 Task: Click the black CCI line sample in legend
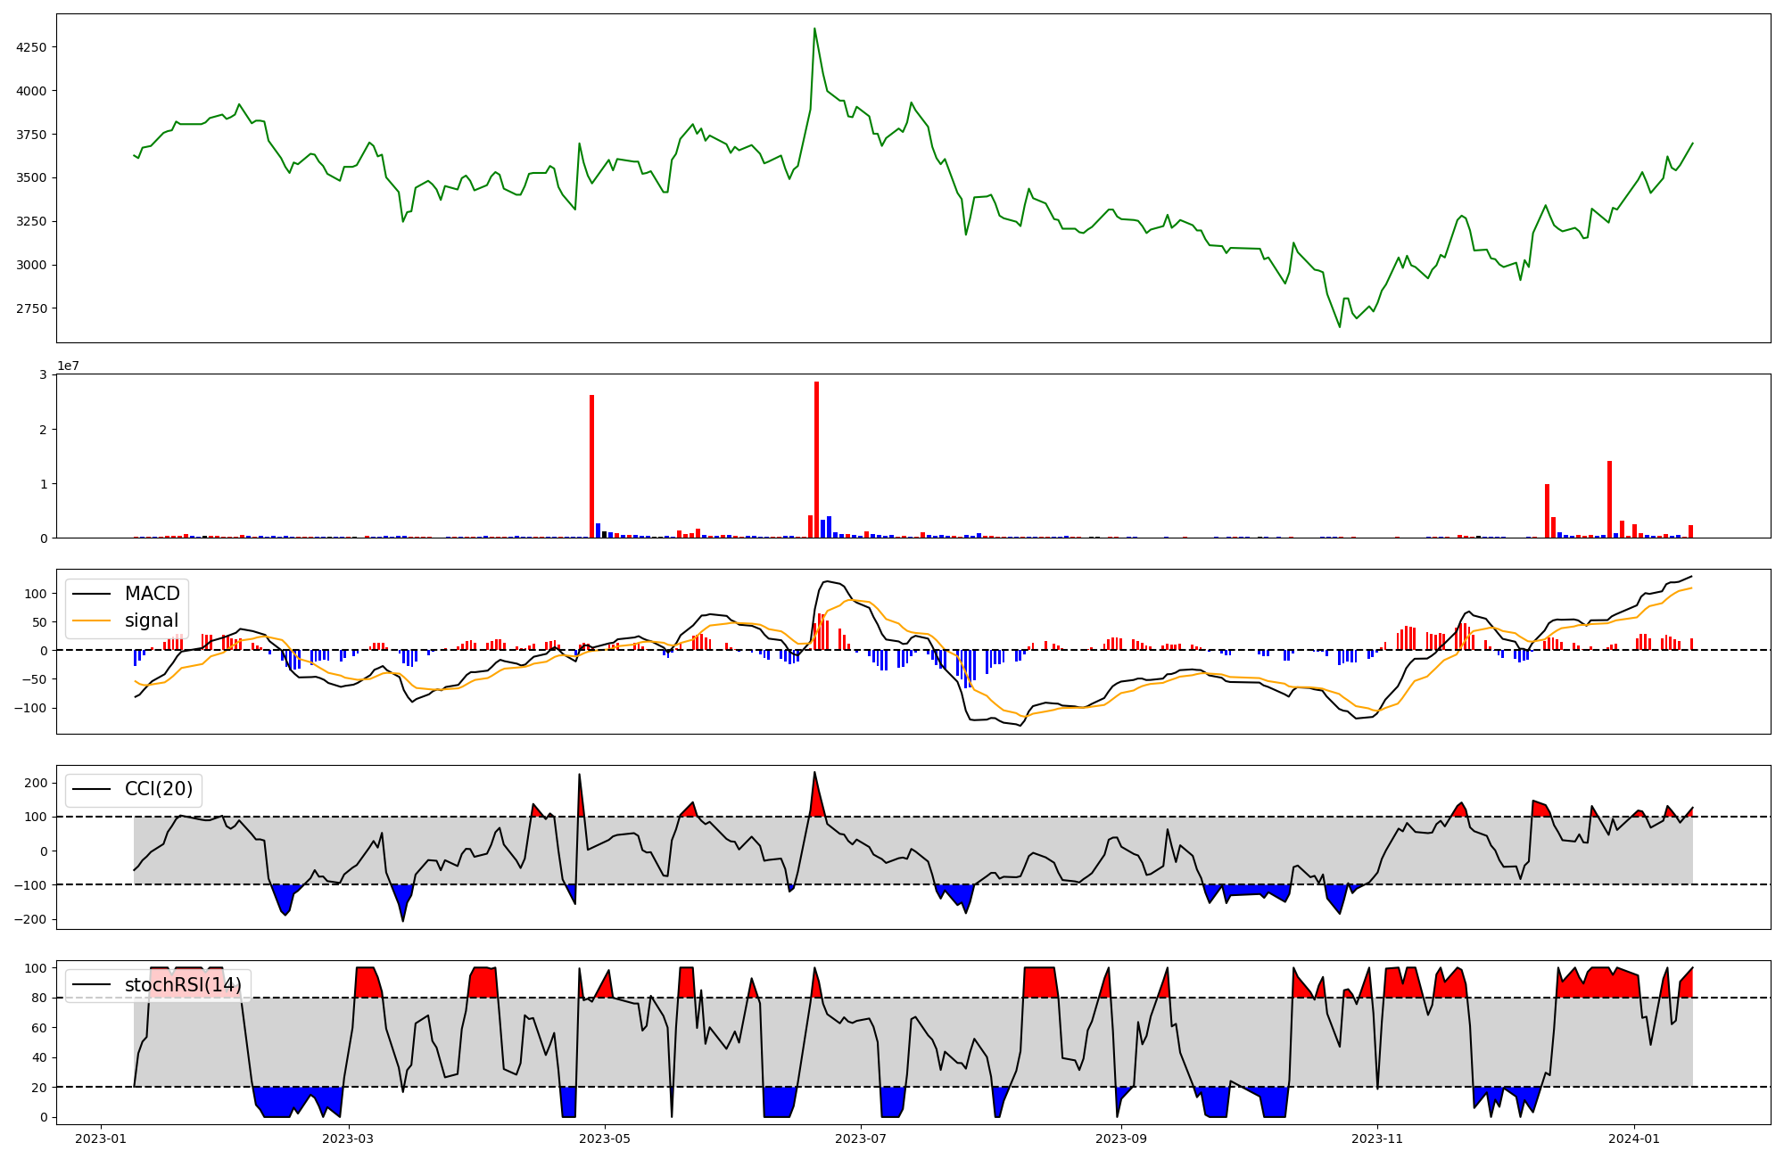point(92,790)
